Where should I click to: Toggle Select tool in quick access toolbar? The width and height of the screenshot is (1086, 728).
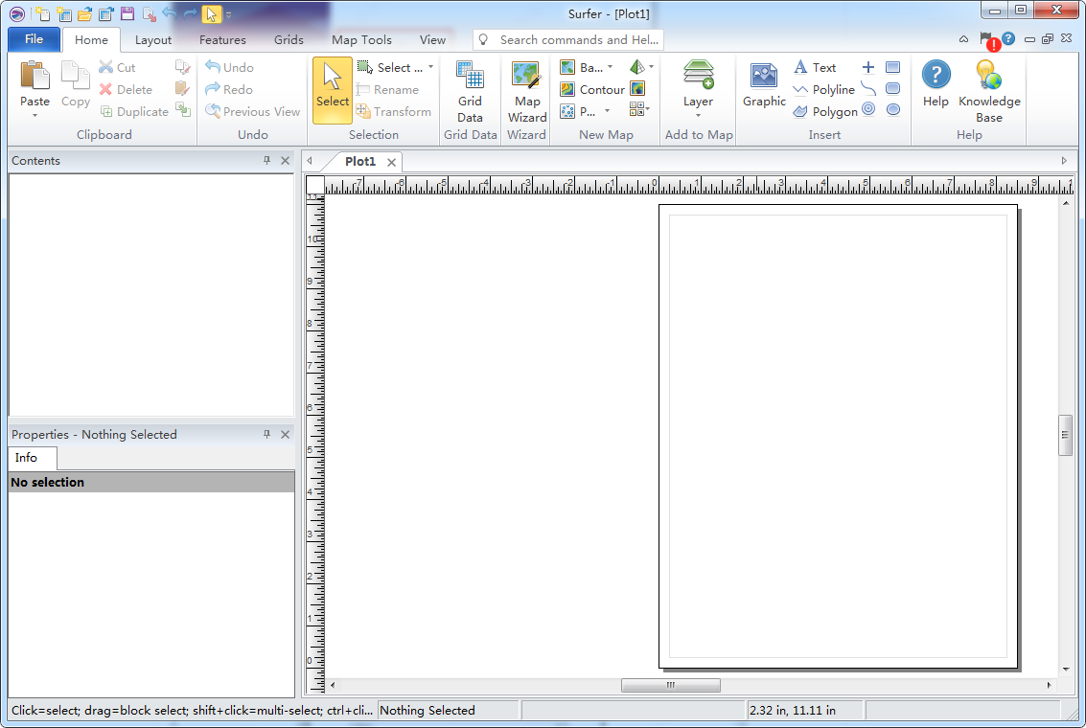(x=211, y=13)
